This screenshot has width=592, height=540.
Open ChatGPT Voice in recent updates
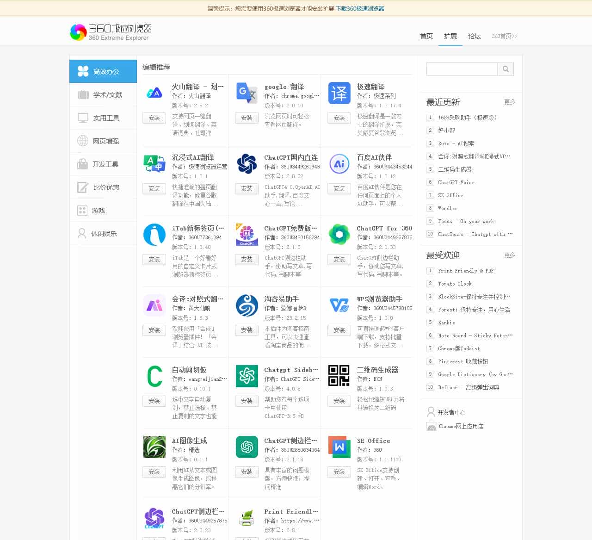click(456, 182)
